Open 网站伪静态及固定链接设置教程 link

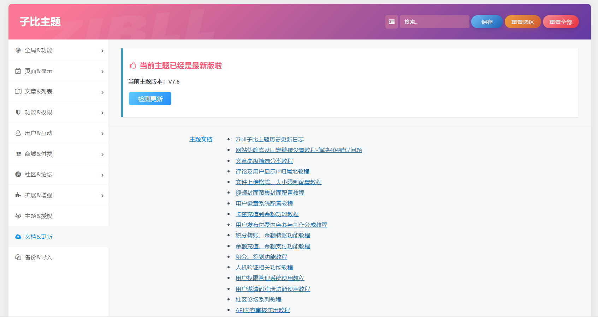tap(298, 150)
